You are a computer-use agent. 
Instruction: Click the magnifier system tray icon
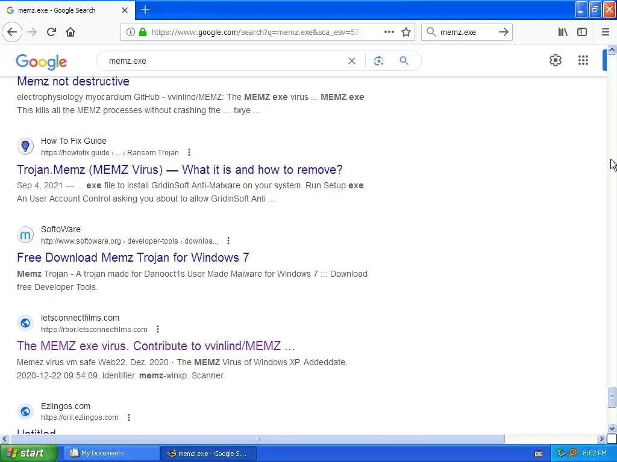point(572,454)
